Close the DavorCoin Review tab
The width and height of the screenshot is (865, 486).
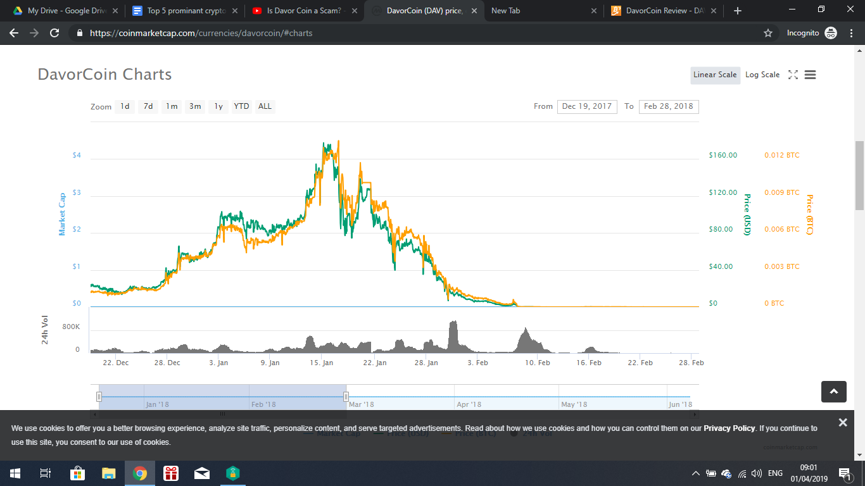[x=714, y=11]
